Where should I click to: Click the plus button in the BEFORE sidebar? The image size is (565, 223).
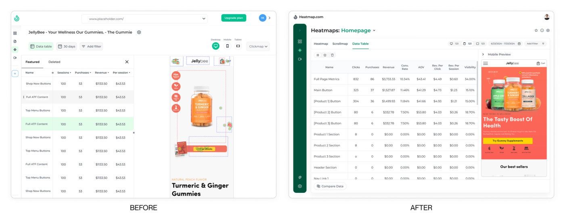pos(15,73)
